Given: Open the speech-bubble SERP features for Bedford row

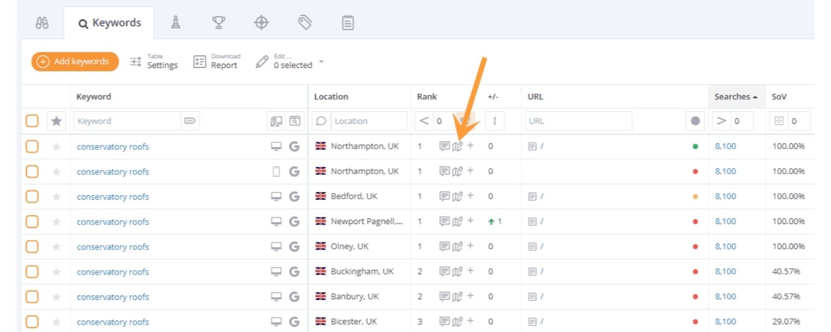Looking at the screenshot, I should point(444,196).
